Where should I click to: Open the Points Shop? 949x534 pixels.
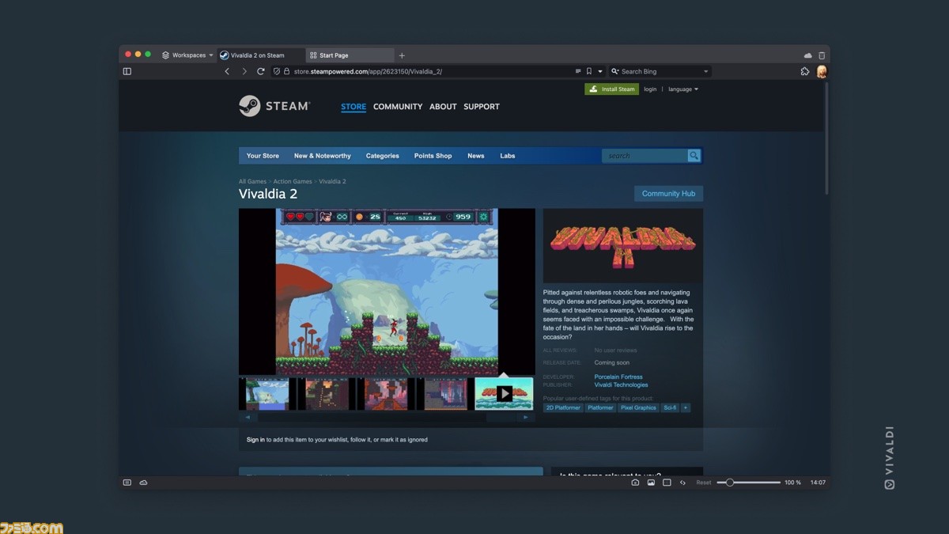[433, 156]
